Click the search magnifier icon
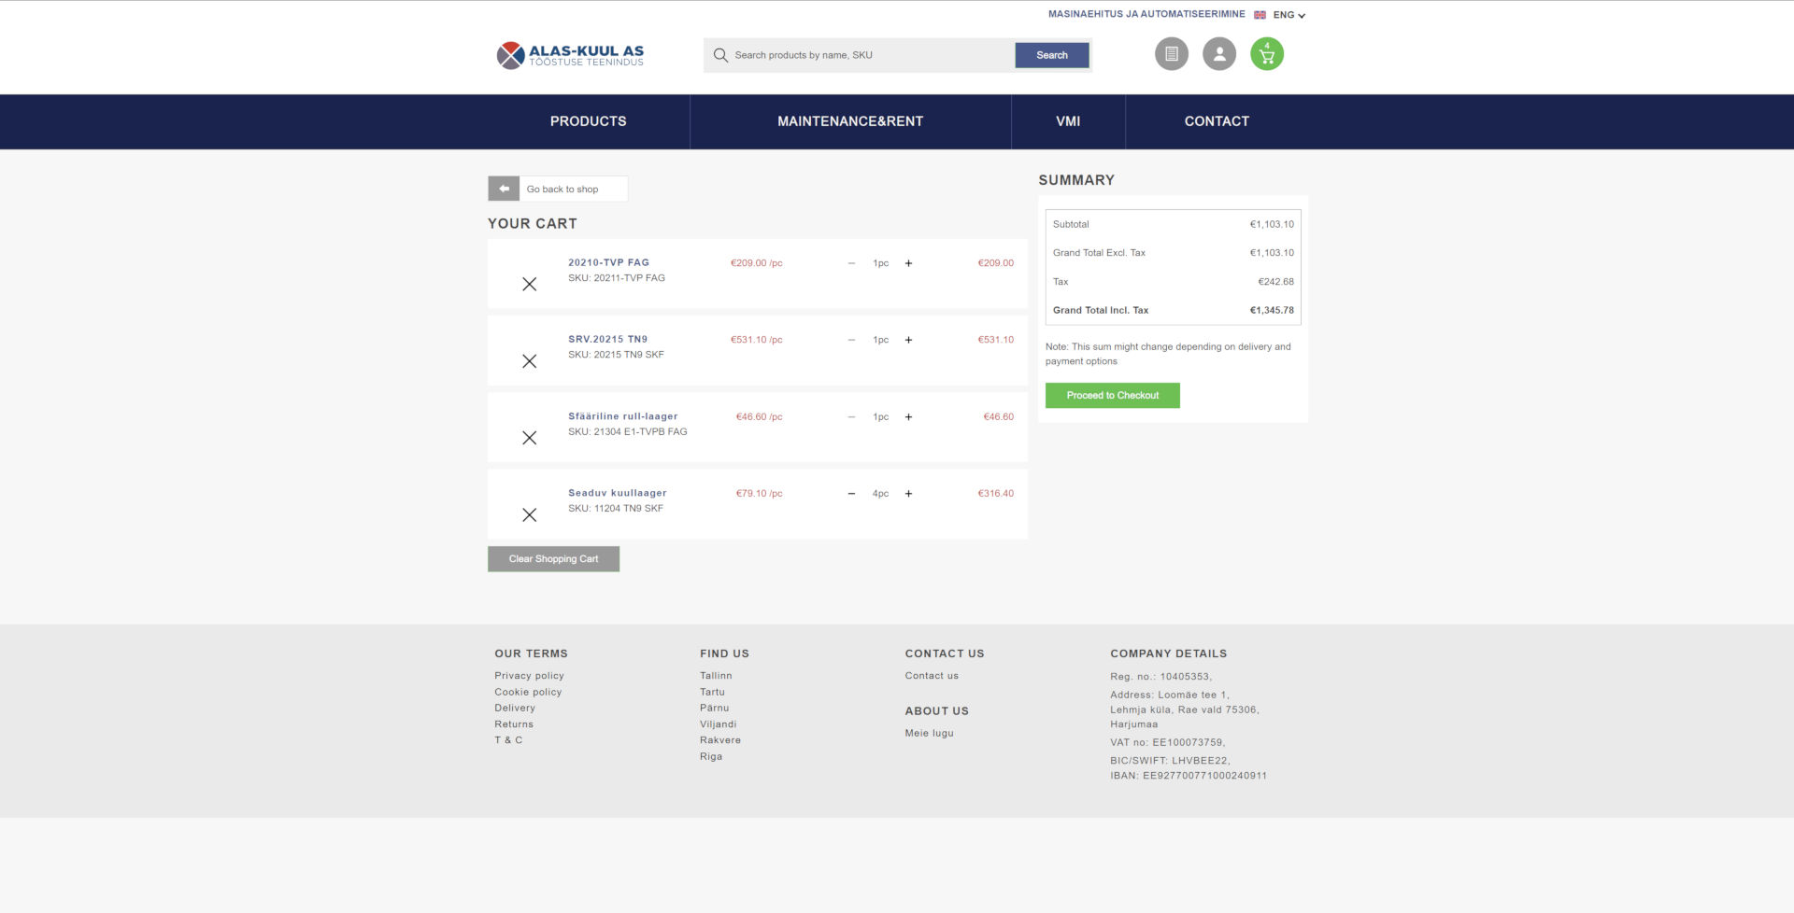 point(719,55)
